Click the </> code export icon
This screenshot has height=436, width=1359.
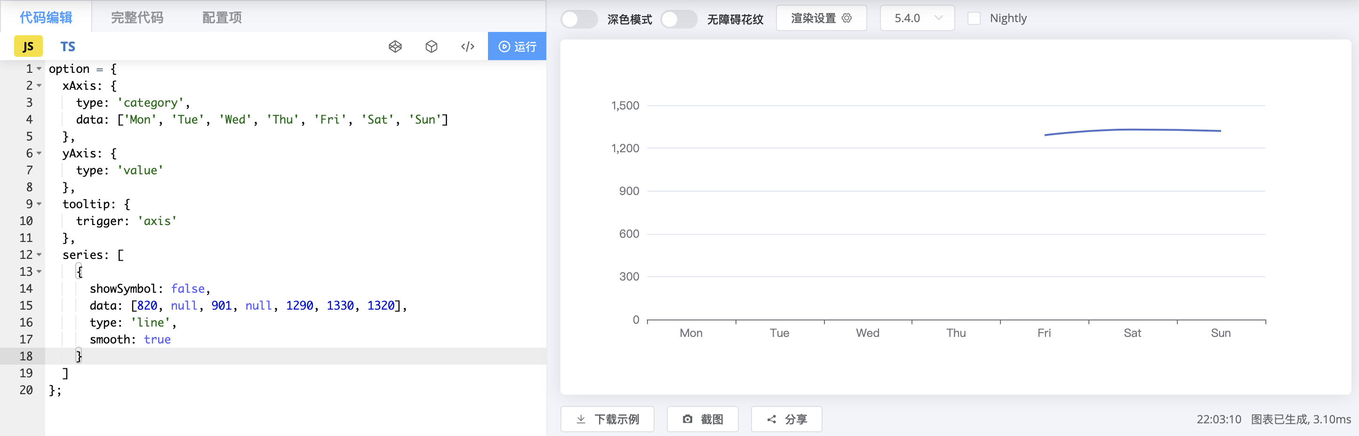coord(467,47)
